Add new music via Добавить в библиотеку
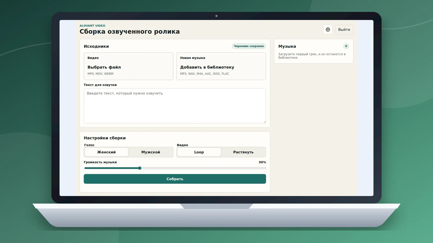The image size is (433, 243). 221,66
